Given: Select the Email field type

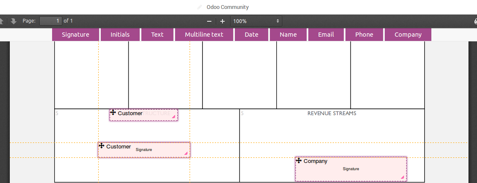Looking at the screenshot, I should click(x=326, y=35).
